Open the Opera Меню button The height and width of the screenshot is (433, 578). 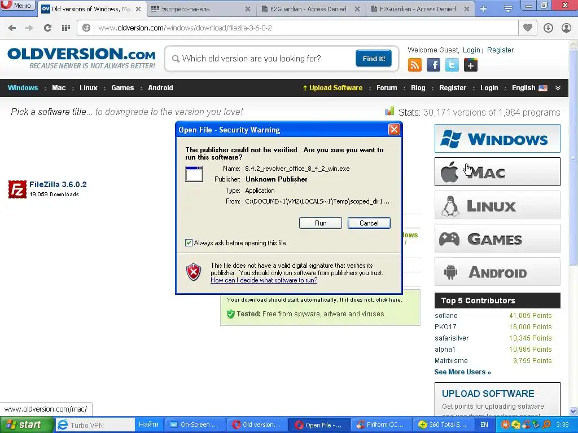(17, 5)
